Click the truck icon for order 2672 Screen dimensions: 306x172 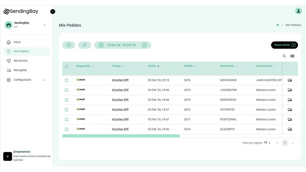pos(290,110)
